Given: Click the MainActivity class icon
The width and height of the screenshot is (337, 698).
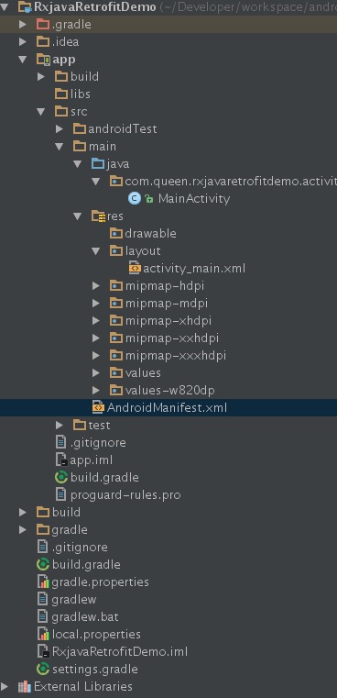Looking at the screenshot, I should tap(135, 198).
